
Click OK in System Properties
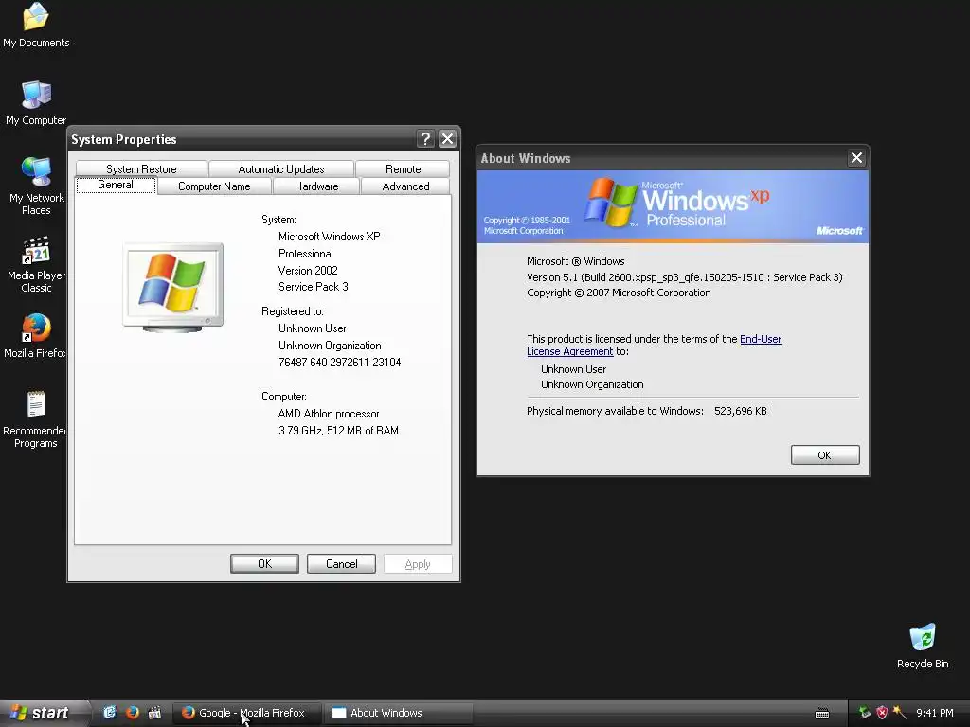coord(265,564)
